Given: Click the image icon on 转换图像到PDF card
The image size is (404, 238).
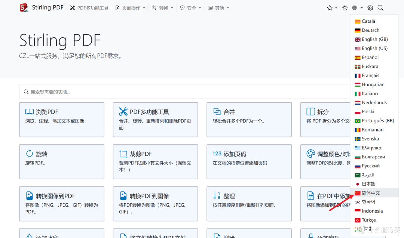Looking at the screenshot, I should tap(30, 195).
